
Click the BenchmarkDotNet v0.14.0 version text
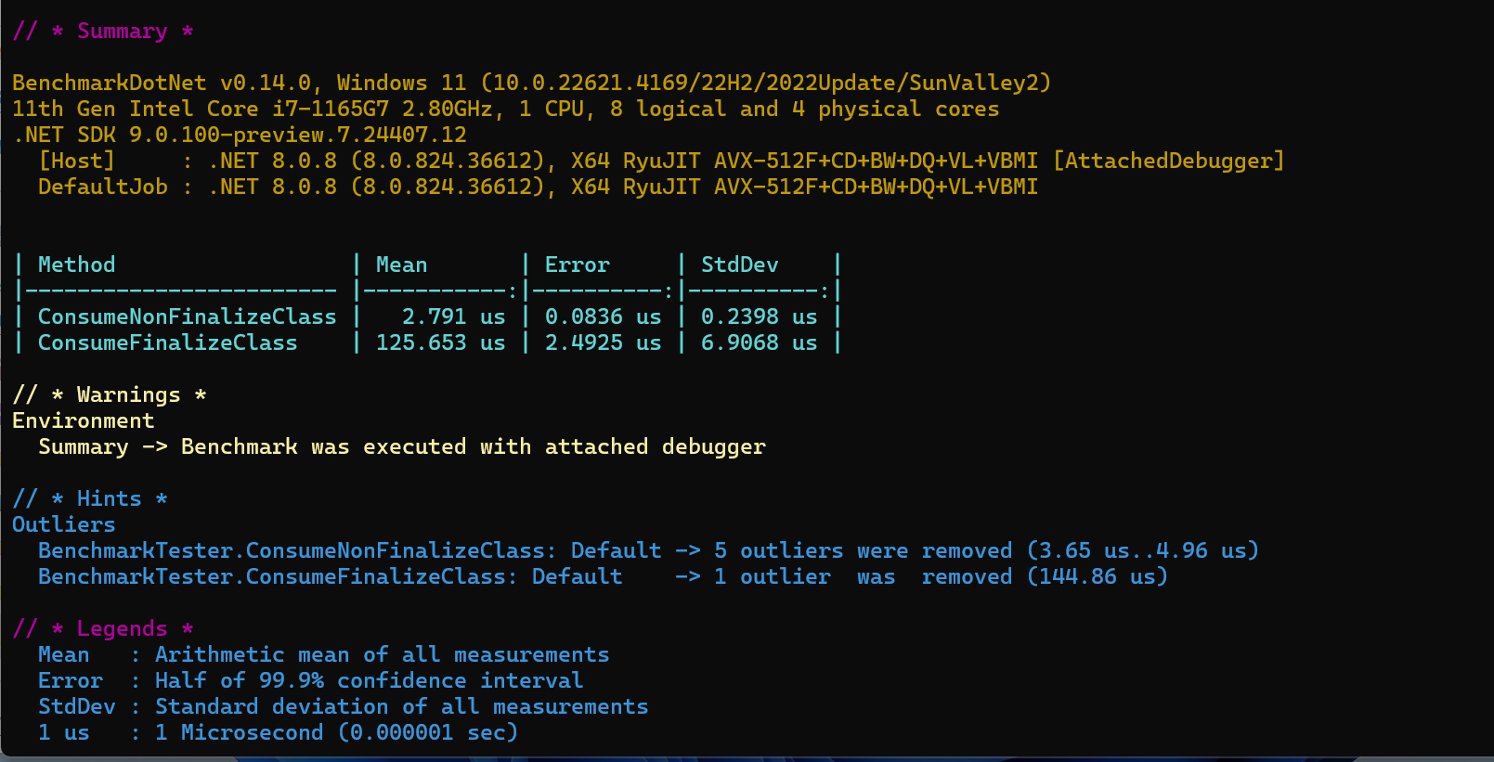(x=161, y=84)
